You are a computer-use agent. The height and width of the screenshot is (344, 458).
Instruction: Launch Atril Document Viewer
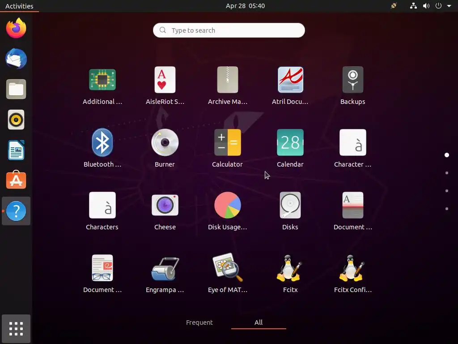coord(290,86)
